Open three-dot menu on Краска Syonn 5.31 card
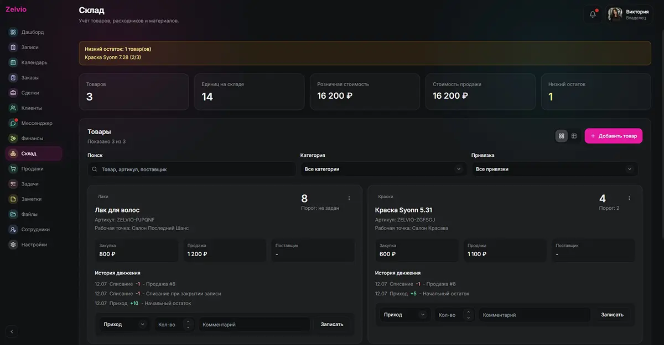The width and height of the screenshot is (664, 345). pos(629,198)
